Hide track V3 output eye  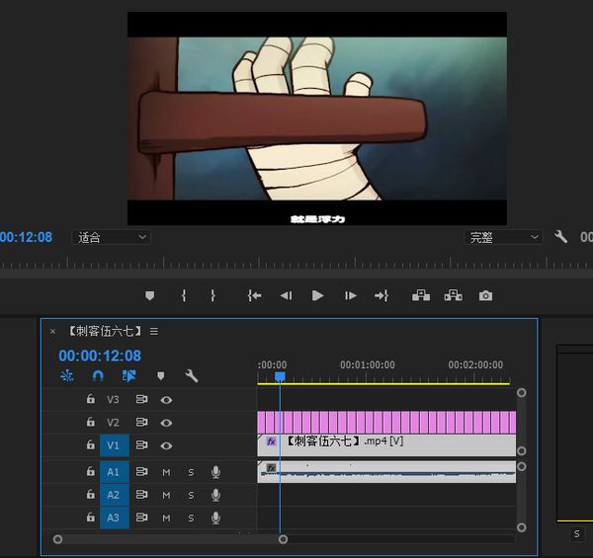tap(166, 400)
